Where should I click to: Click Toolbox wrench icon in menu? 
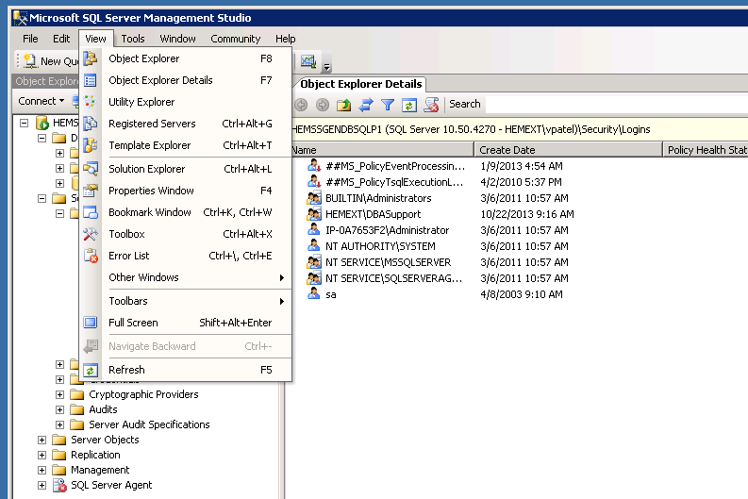[91, 234]
